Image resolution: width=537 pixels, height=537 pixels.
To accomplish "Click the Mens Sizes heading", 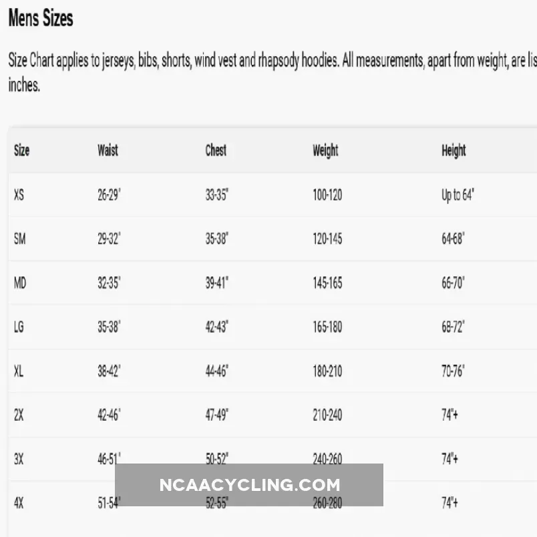I will [41, 19].
